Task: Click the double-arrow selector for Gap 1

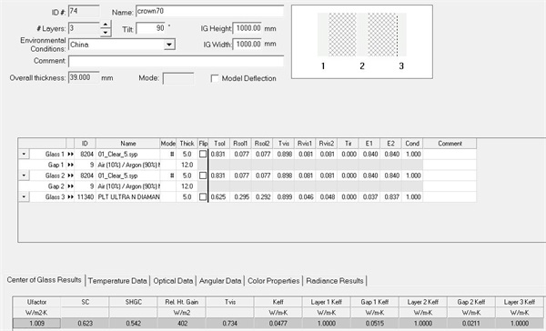Action: 70,165
